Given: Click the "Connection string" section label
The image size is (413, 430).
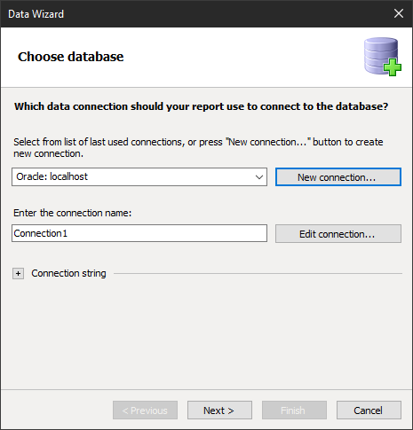Looking at the screenshot, I should pos(68,273).
